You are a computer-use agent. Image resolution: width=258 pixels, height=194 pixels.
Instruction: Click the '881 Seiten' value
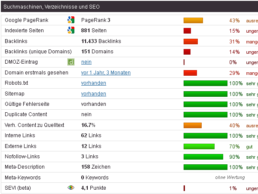(x=94, y=31)
